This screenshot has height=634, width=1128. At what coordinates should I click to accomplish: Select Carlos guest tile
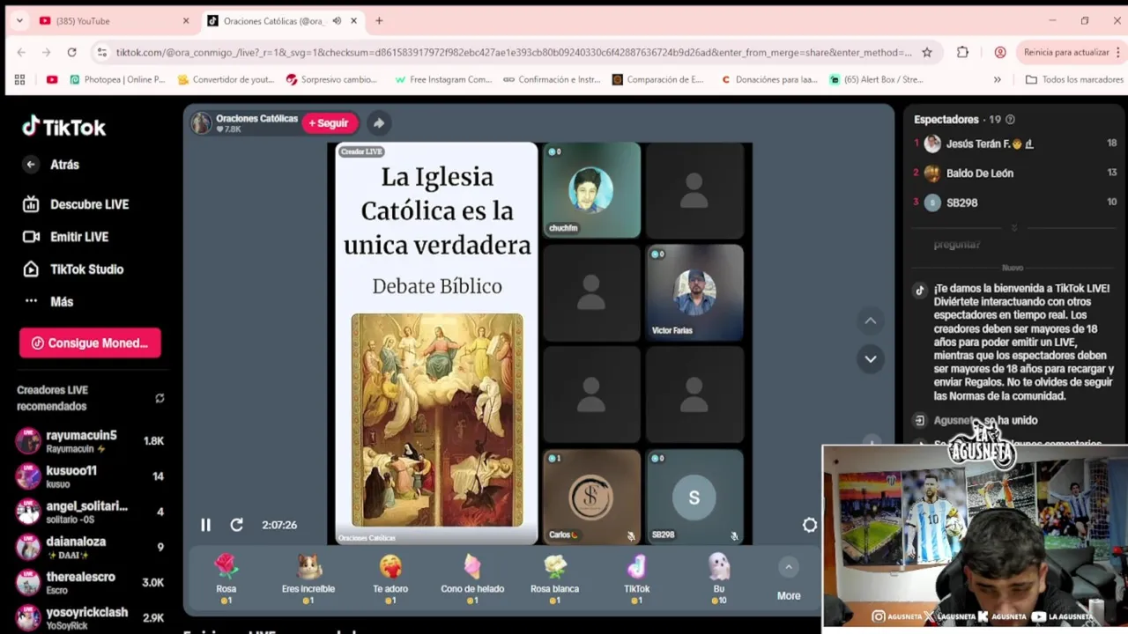[x=591, y=497]
